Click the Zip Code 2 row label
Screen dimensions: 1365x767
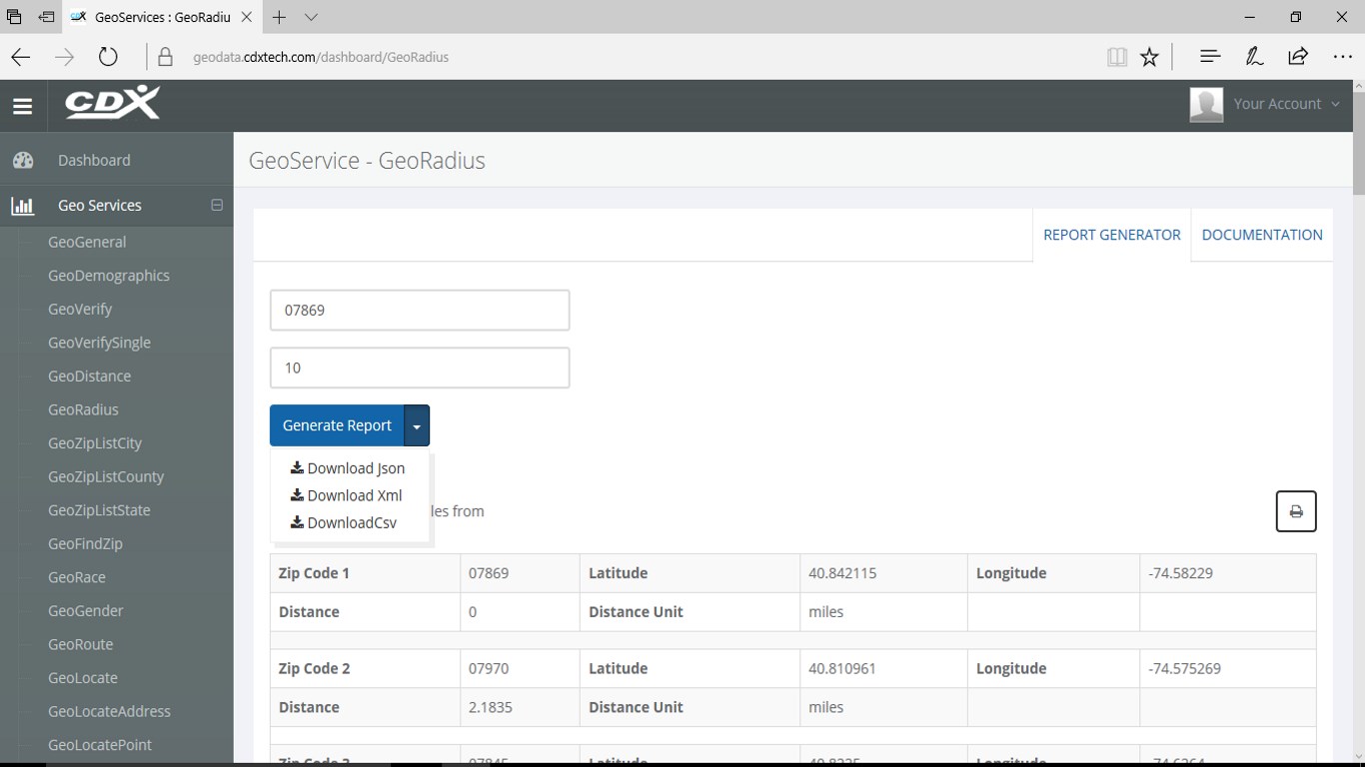tap(314, 668)
